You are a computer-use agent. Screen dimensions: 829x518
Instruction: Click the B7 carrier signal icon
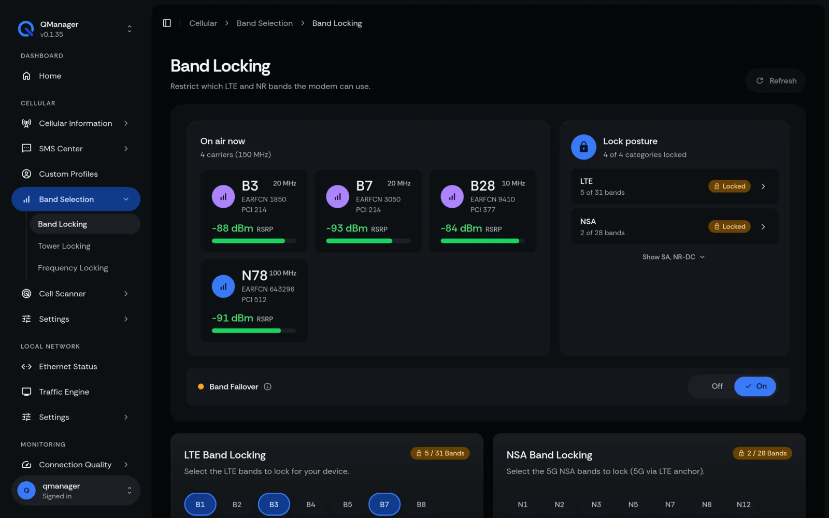point(337,197)
